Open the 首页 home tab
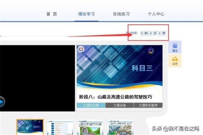Viewport: 203px width, 135px height. point(51,14)
